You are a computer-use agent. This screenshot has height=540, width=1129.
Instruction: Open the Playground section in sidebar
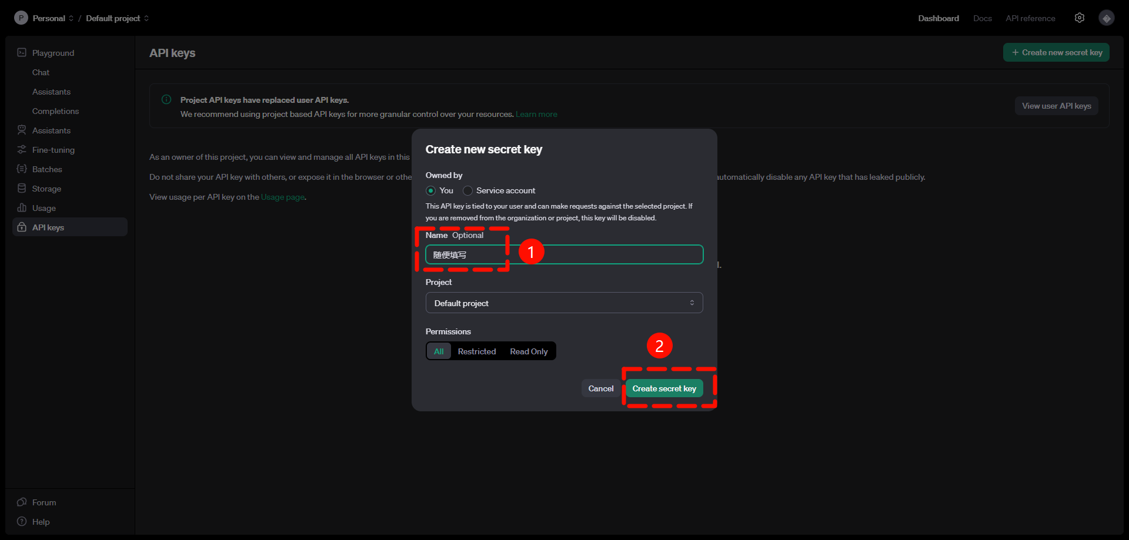pyautogui.click(x=52, y=52)
